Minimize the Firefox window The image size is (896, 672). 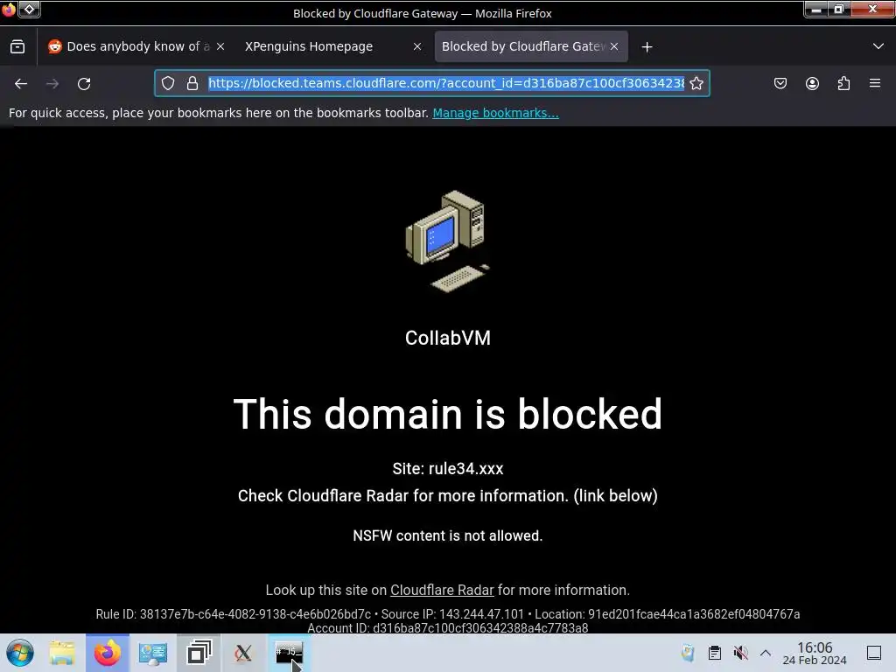point(816,9)
